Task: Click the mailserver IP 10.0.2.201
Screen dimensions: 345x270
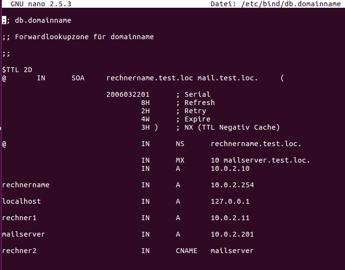Action: click(x=232, y=234)
